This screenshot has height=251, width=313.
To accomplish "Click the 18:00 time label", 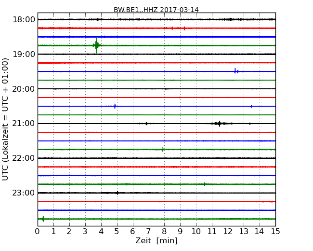I will pyautogui.click(x=24, y=20).
